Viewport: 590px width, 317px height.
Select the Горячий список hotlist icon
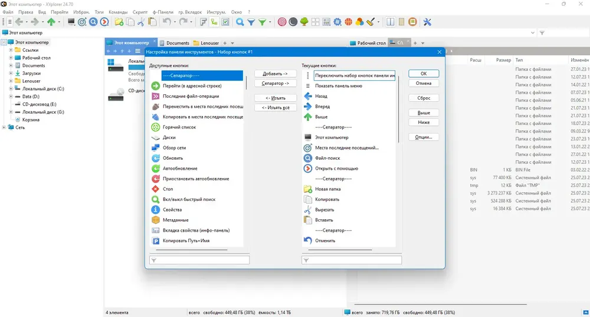pyautogui.click(x=155, y=127)
